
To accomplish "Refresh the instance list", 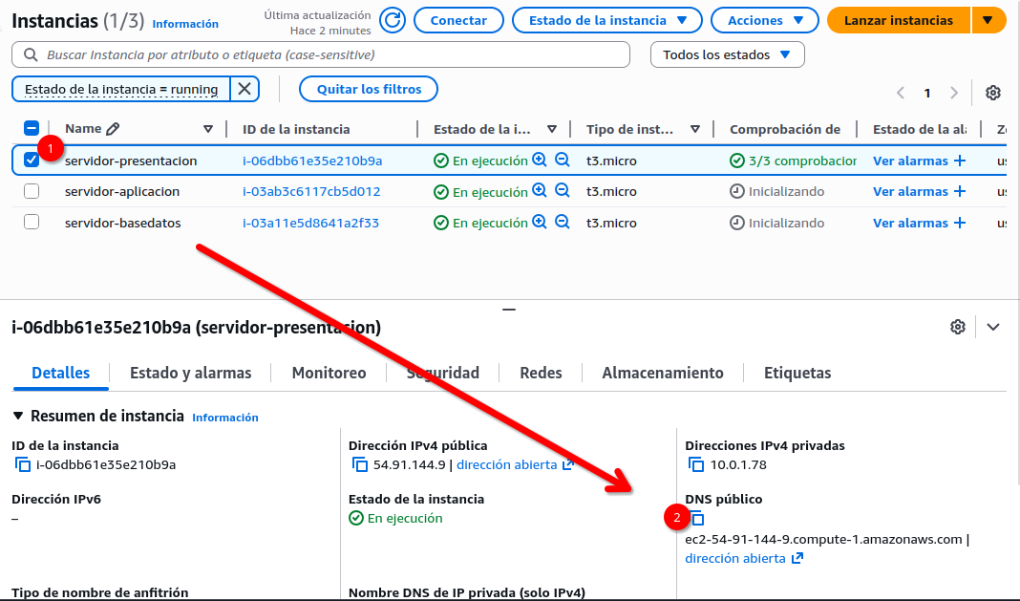I will tap(392, 19).
